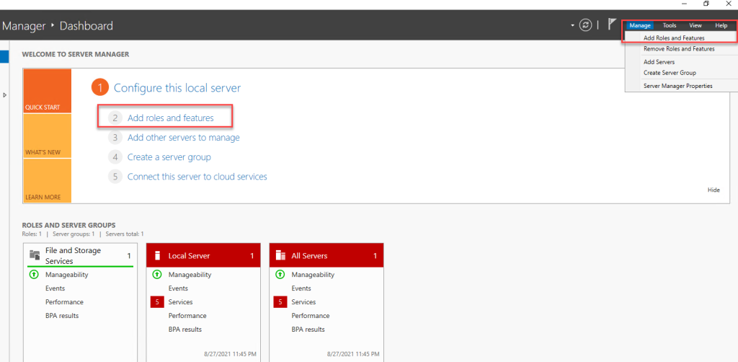Open the View menu
This screenshot has height=362, width=738.
[x=695, y=25]
